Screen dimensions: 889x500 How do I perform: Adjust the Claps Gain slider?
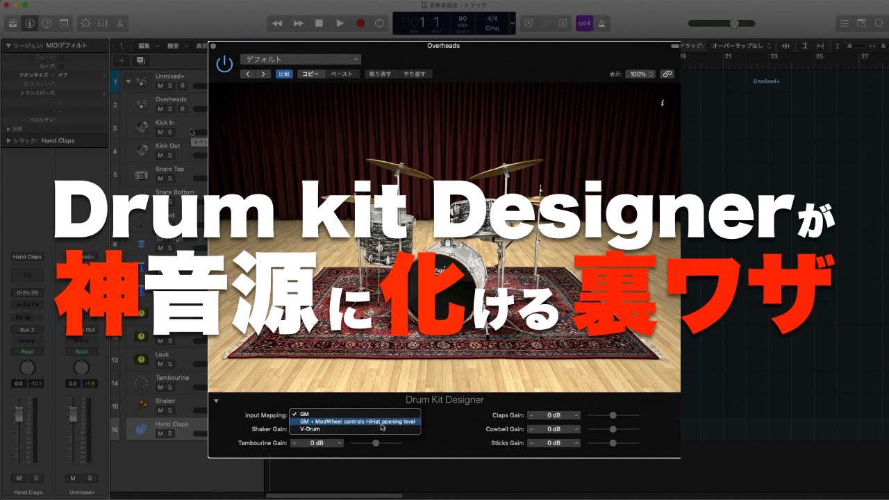click(x=613, y=415)
